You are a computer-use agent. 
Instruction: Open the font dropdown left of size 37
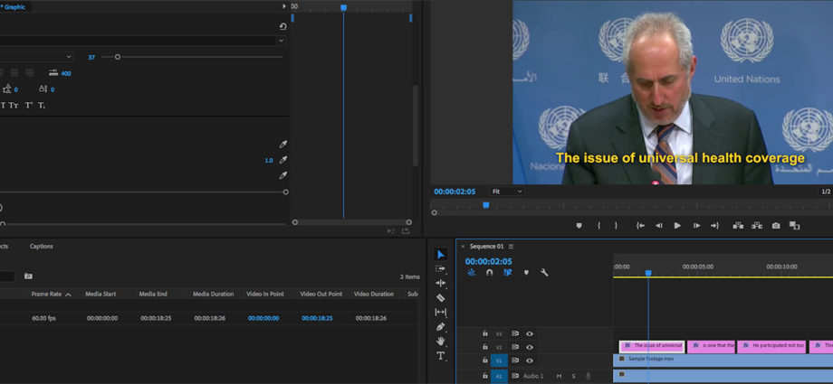pyautogui.click(x=36, y=56)
